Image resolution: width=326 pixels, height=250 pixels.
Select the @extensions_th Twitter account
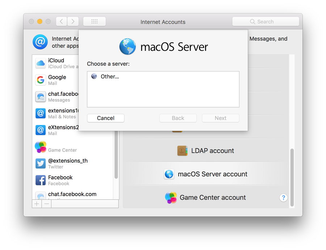73,163
